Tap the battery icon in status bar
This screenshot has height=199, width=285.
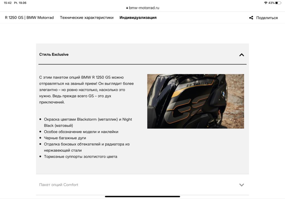[278, 3]
